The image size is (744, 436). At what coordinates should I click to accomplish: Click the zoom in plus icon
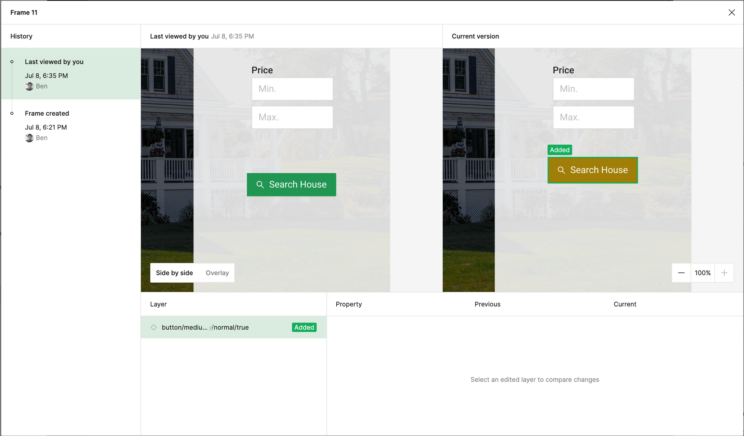coord(724,273)
